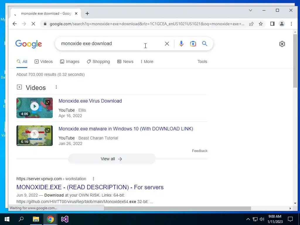The width and height of the screenshot is (300, 225).
Task: Share this page icon in address bar
Action: click(251, 24)
